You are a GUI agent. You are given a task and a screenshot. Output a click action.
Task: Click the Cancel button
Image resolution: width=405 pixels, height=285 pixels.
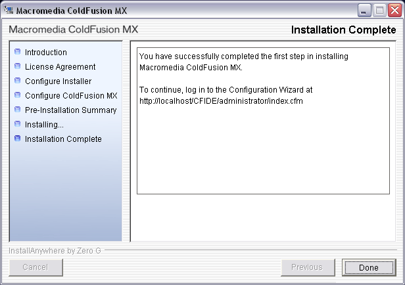pyautogui.click(x=36, y=267)
